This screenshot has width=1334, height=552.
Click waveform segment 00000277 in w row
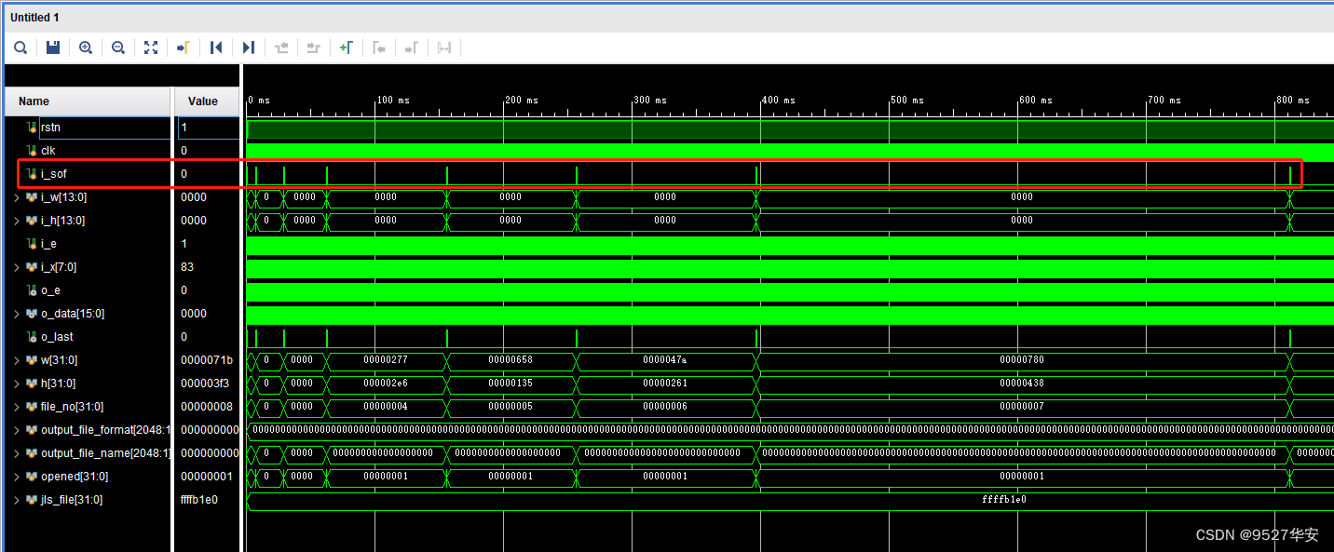click(386, 360)
